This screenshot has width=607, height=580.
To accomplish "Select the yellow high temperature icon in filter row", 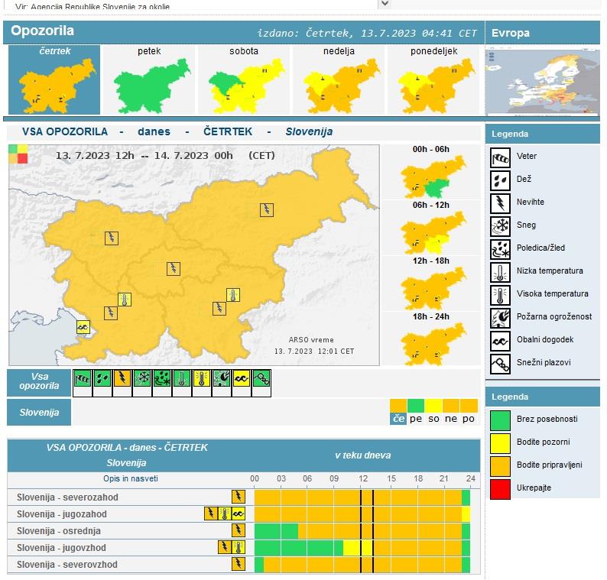I will (201, 378).
